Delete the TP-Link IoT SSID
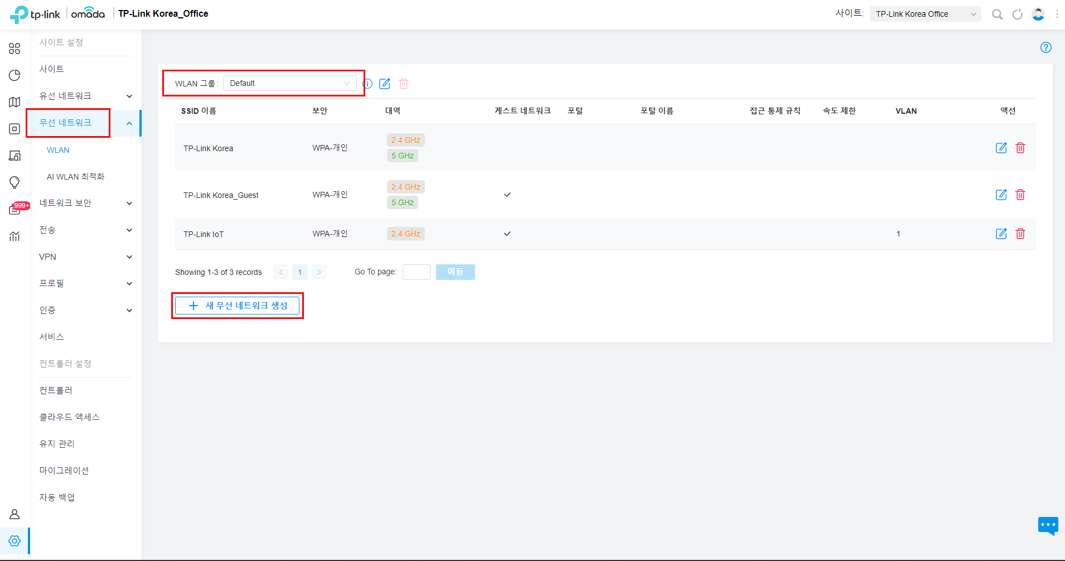 point(1020,234)
